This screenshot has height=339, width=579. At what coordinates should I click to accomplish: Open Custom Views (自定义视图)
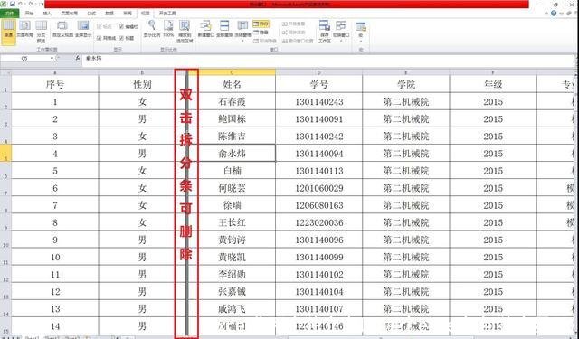coord(62,30)
